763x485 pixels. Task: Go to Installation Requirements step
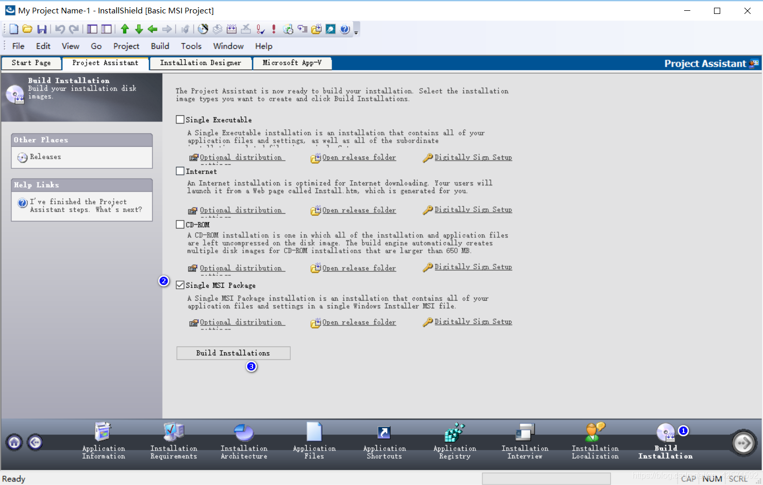pyautogui.click(x=174, y=441)
